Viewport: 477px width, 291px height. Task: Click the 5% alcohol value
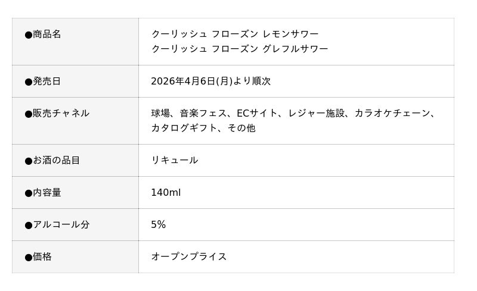click(158, 224)
